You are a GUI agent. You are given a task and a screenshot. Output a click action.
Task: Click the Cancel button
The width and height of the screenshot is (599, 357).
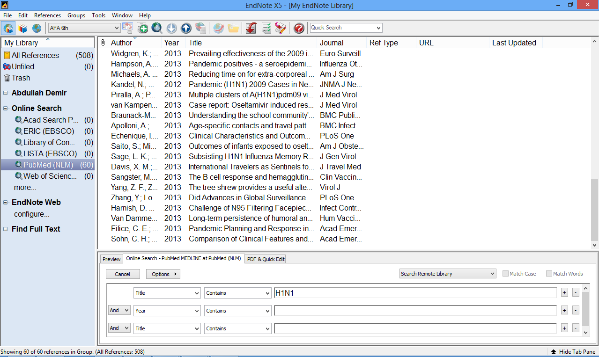(123, 274)
